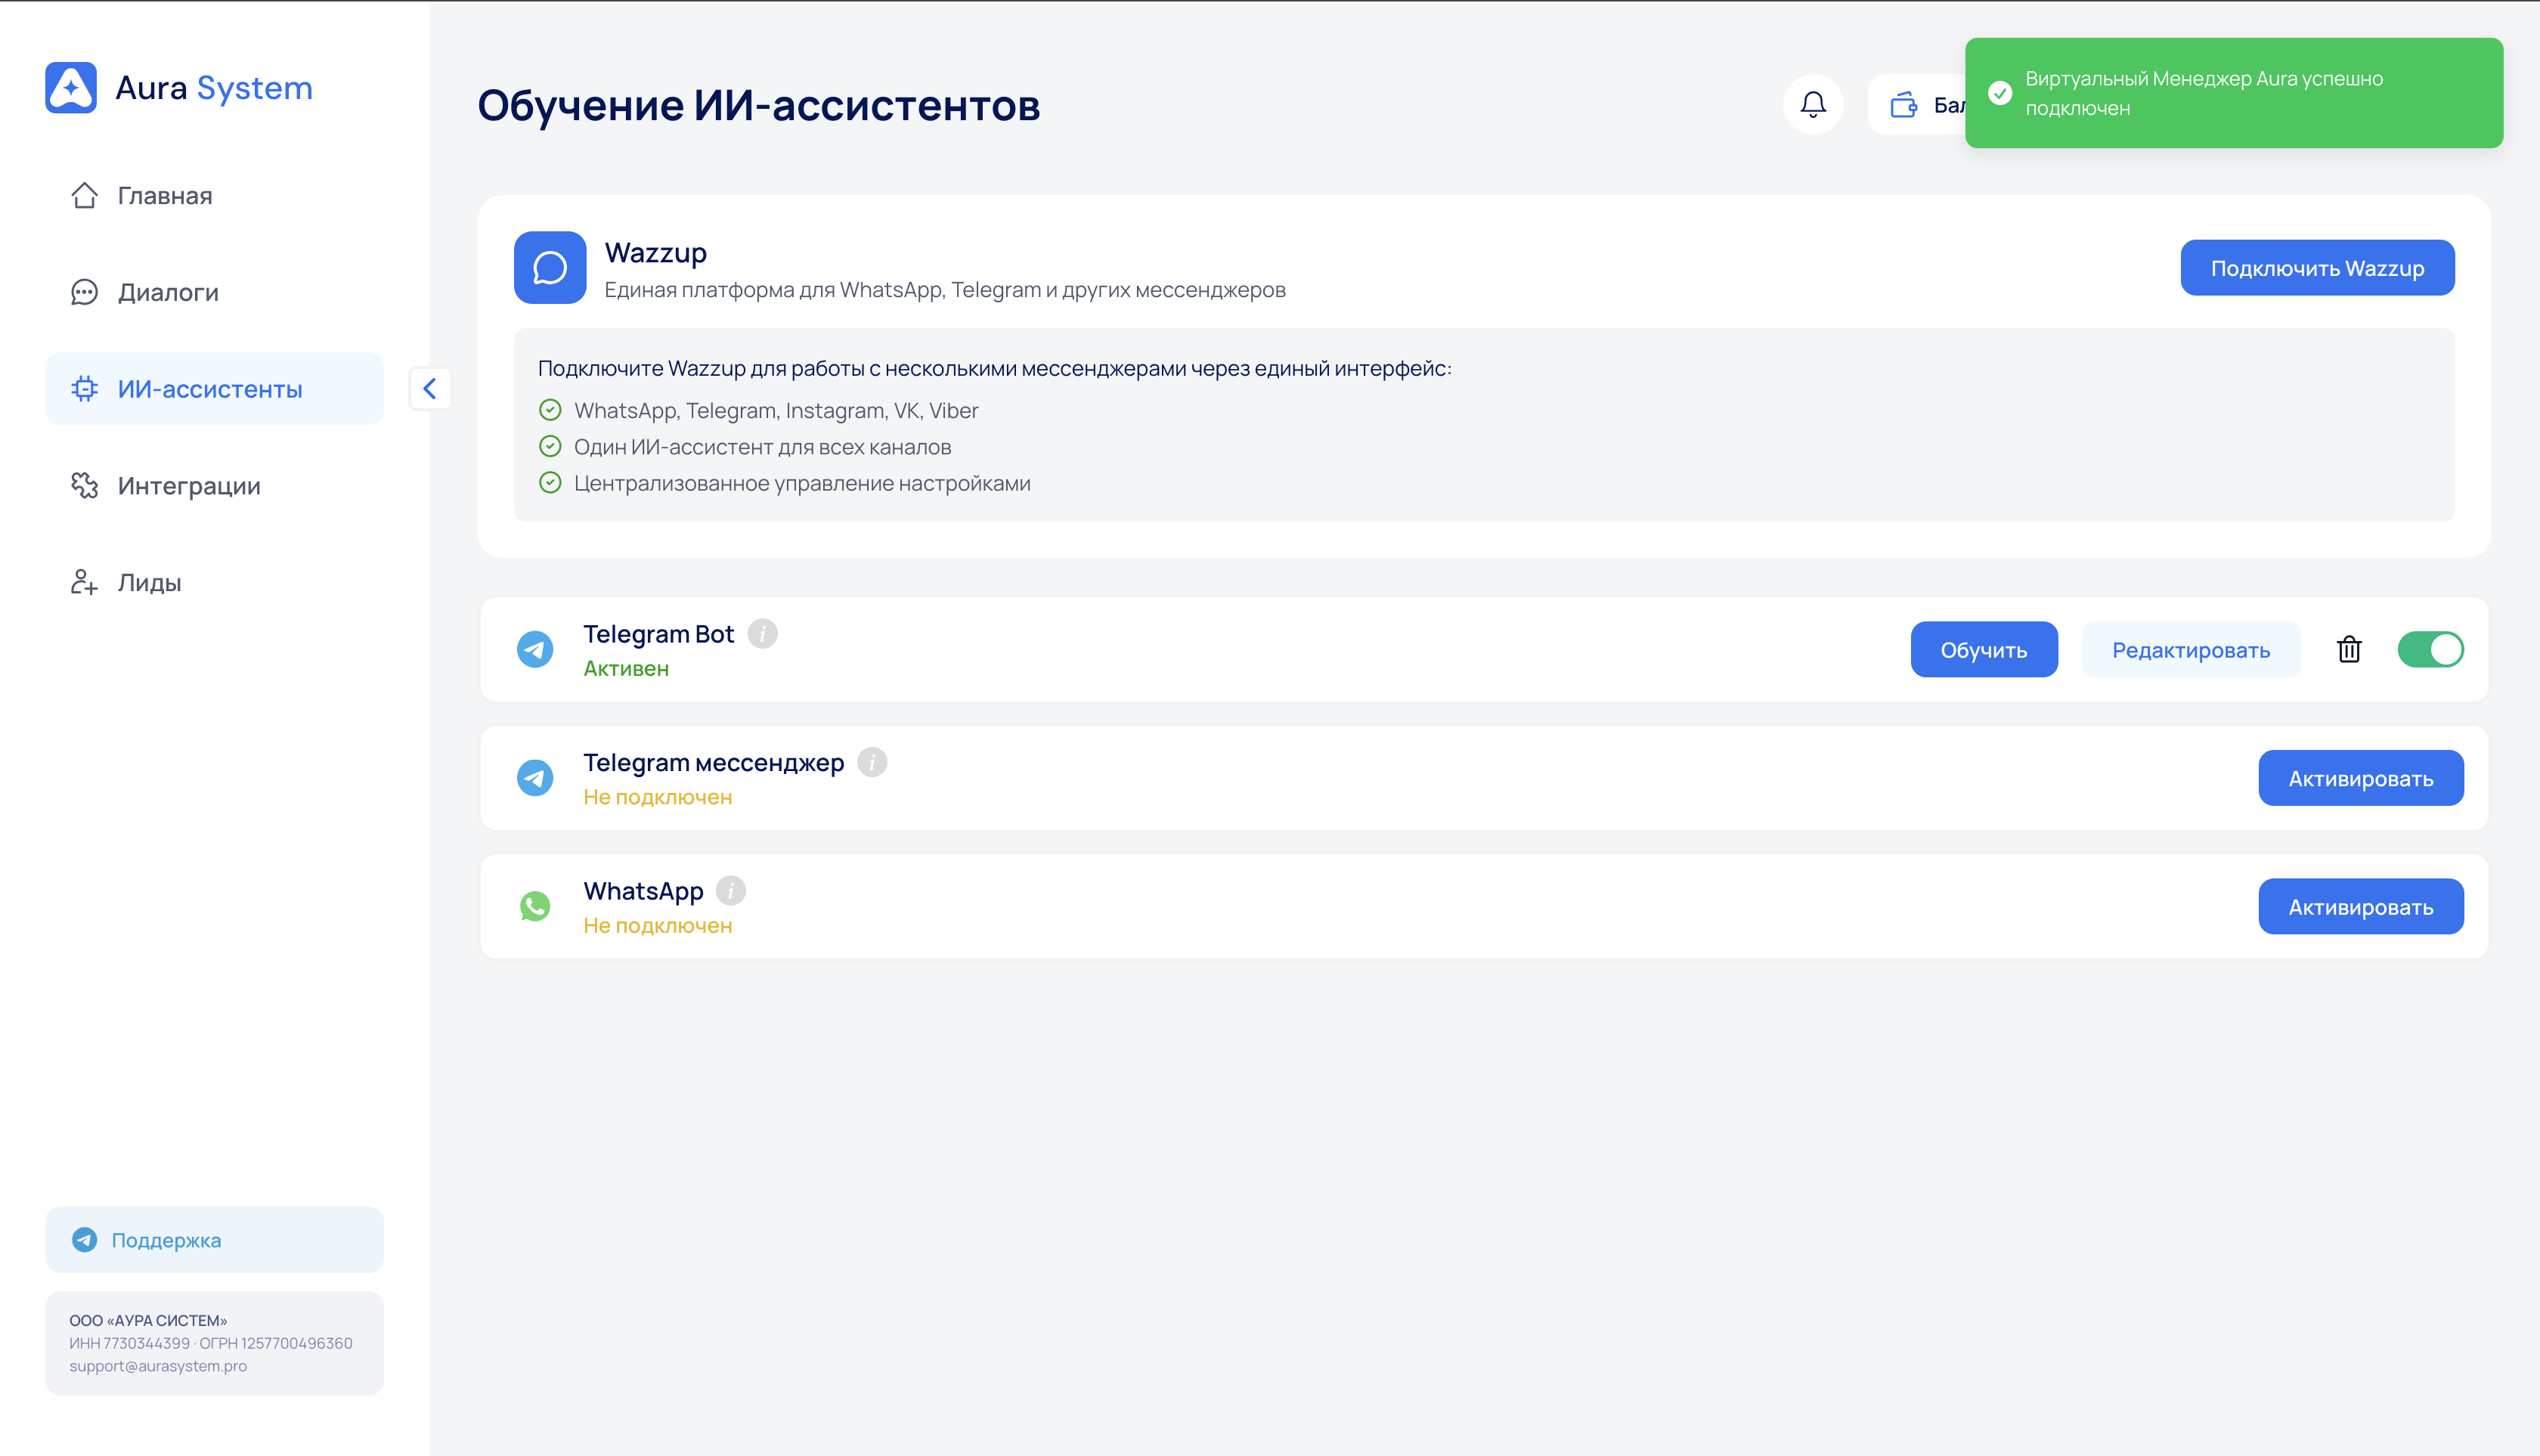Click the Wazzup chat bubble icon
The width and height of the screenshot is (2540, 1456).
(x=550, y=268)
